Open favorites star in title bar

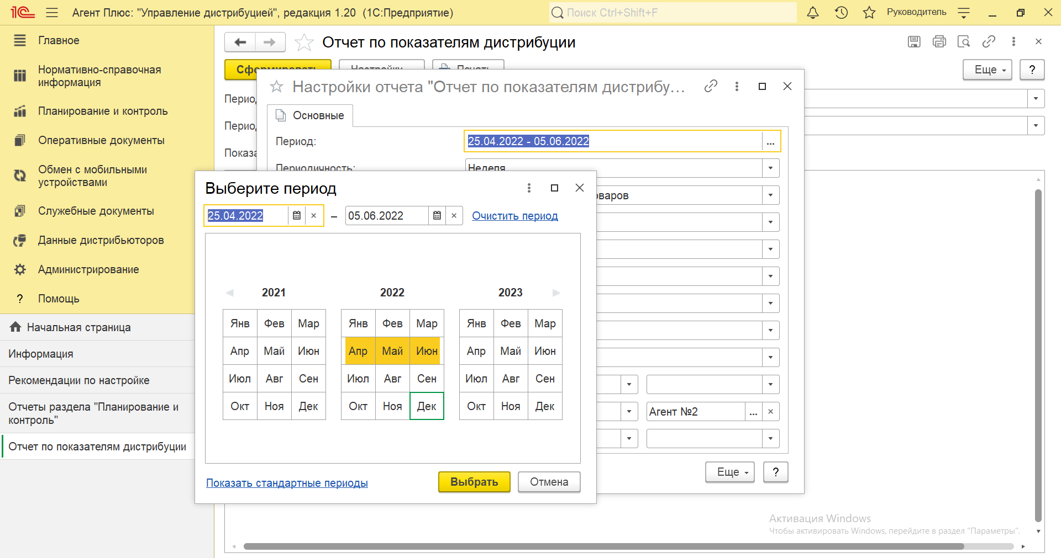(869, 13)
